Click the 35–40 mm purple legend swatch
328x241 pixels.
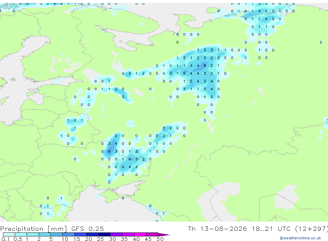pos(128,234)
